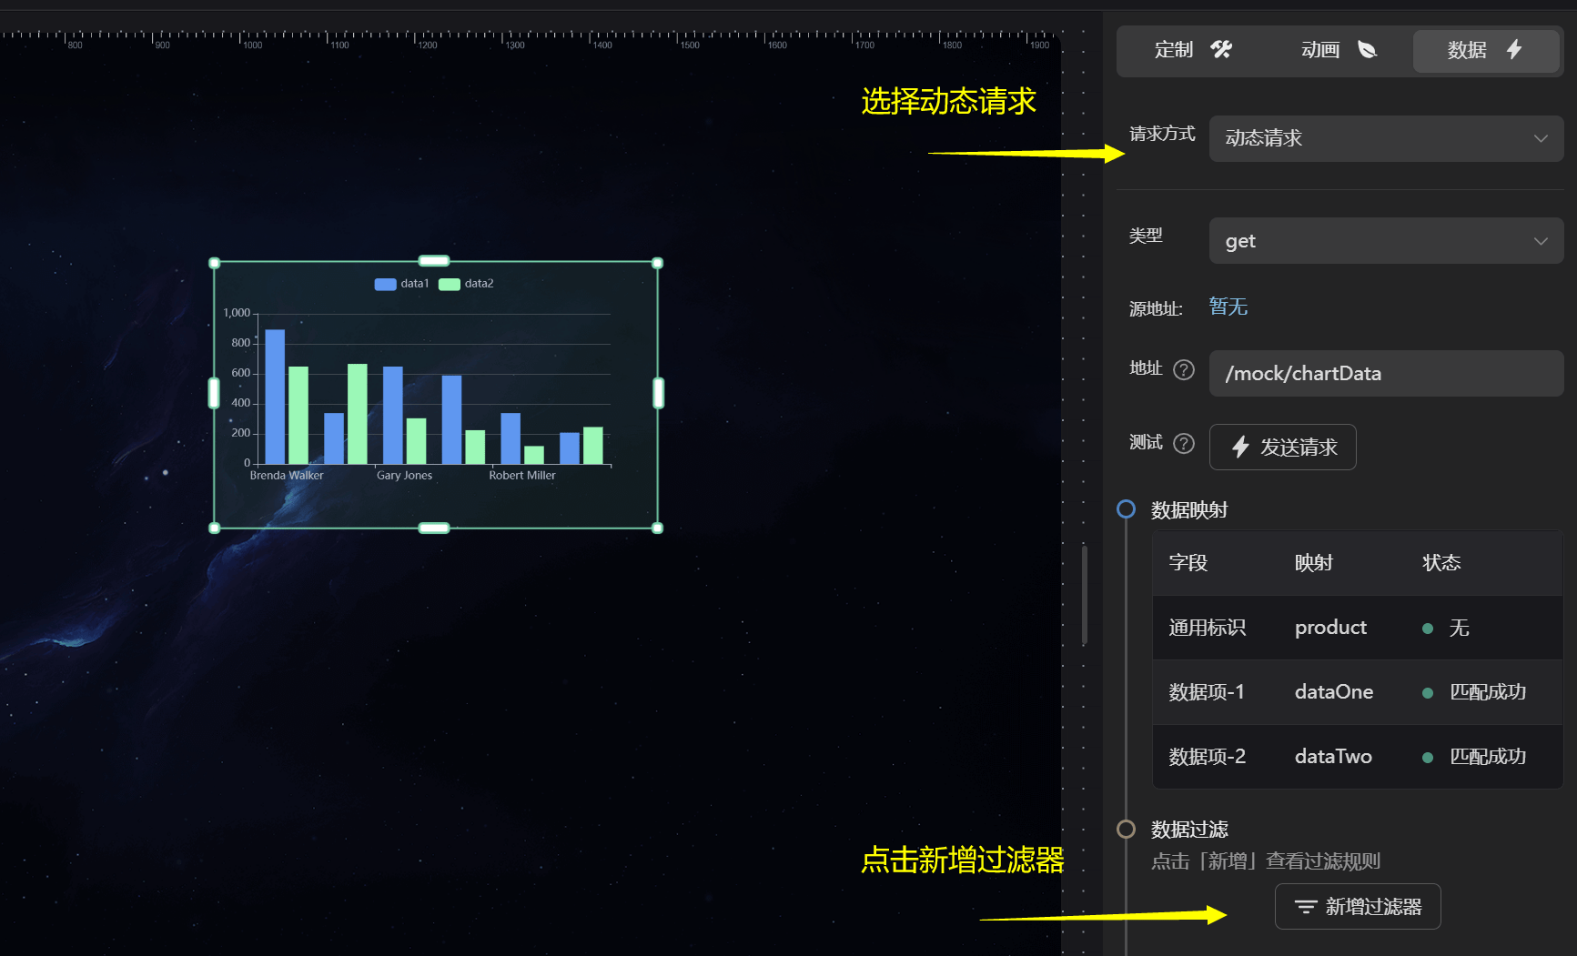Image resolution: width=1577 pixels, height=956 pixels.
Task: Click the lightning icon beside 数据
Action: (x=1514, y=50)
